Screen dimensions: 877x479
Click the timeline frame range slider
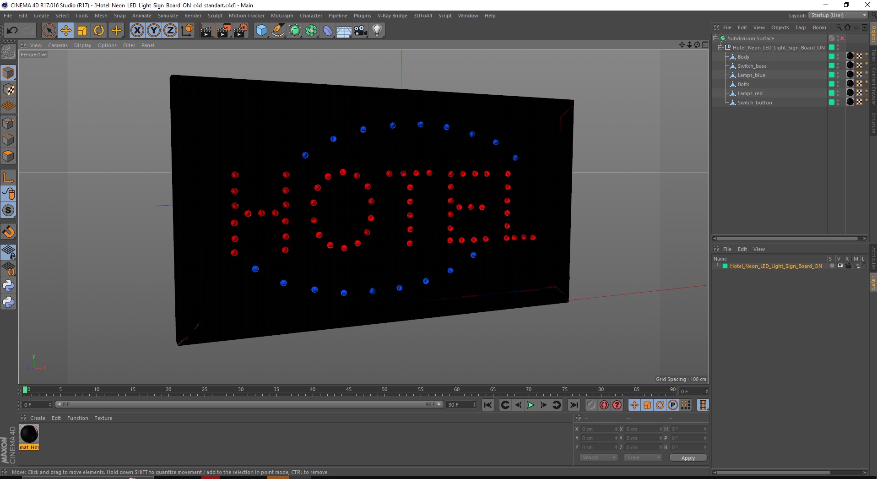[249, 404]
